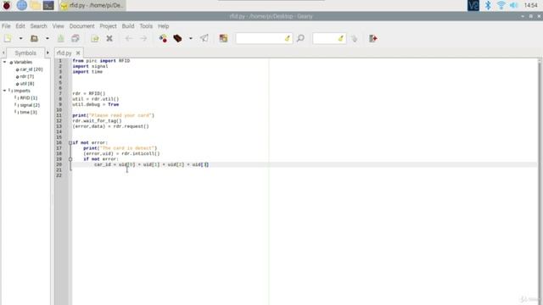The width and height of the screenshot is (543, 305).
Task: Open the Tools menu
Action: click(146, 26)
